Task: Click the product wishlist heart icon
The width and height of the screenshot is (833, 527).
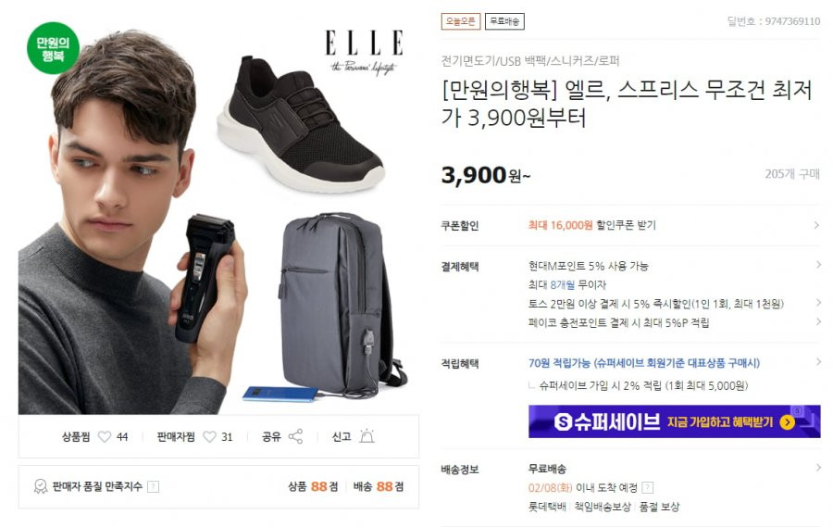Action: [105, 436]
